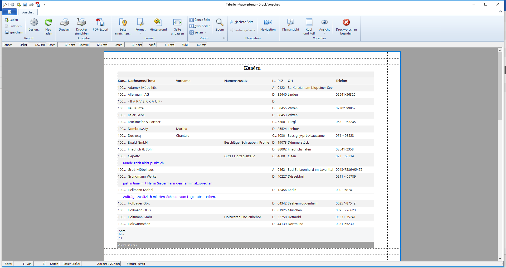The height and width of the screenshot is (268, 506).
Task: Collapse the ribbon with the chevron button
Action: point(500,12)
